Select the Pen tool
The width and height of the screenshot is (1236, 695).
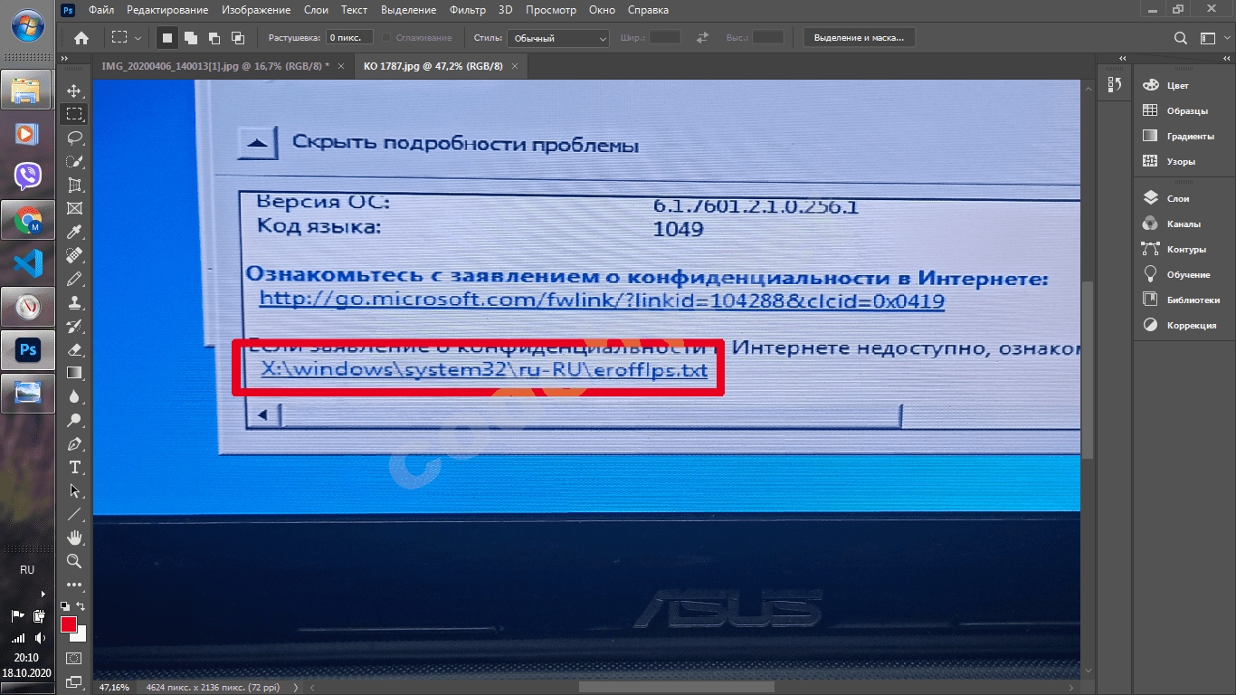point(75,443)
